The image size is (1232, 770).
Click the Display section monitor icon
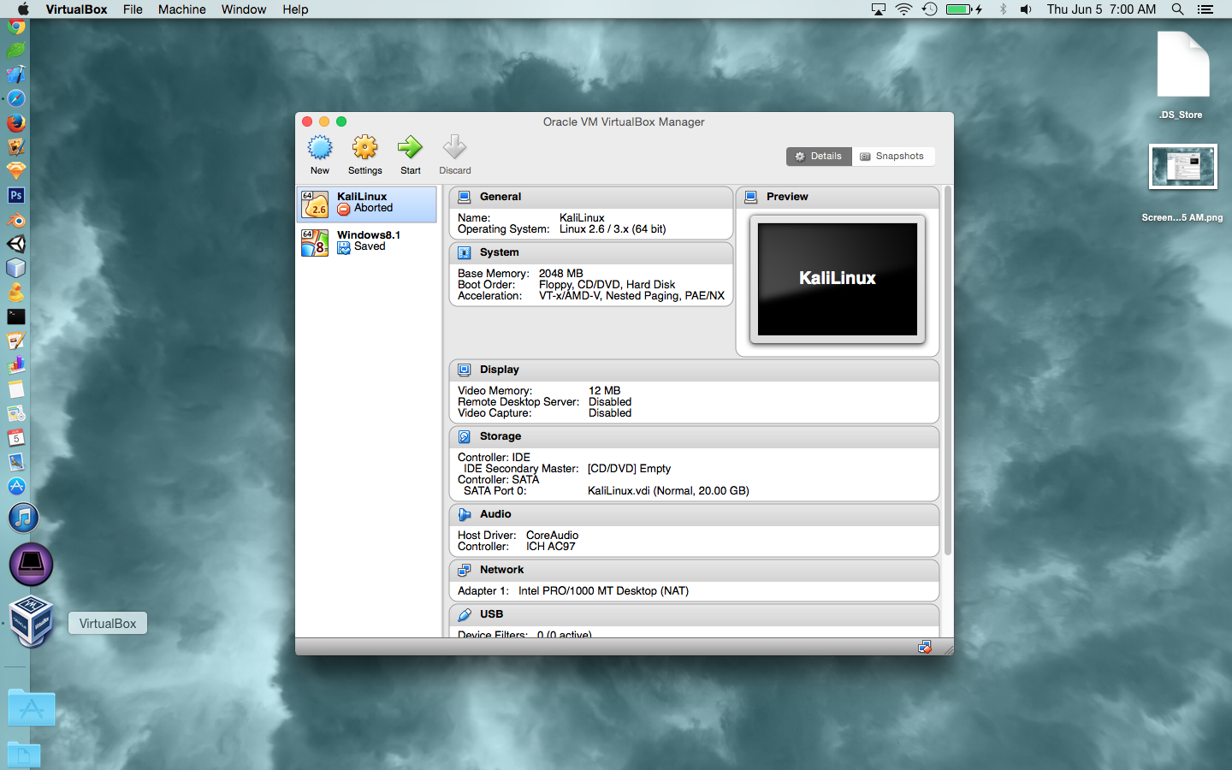click(x=465, y=370)
